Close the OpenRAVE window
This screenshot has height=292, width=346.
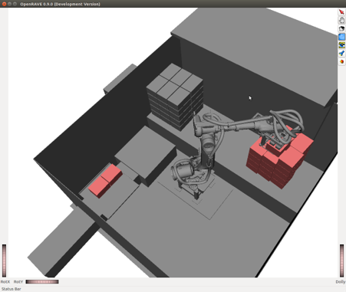tap(4, 4)
